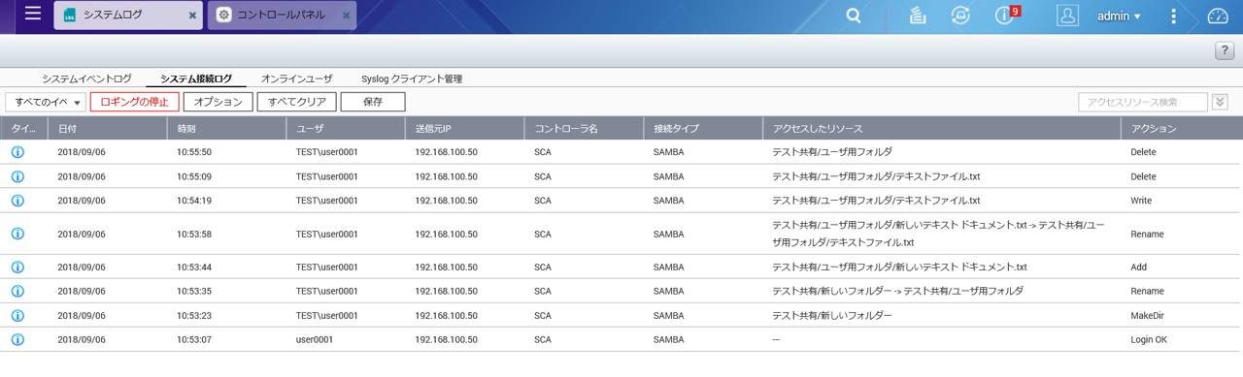
Task: Sort by アクセスしたリソース column header
Action: (942, 128)
